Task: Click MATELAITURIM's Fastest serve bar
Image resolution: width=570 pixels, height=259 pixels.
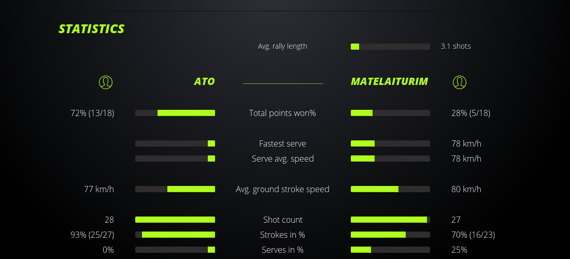Action: pyautogui.click(x=390, y=143)
